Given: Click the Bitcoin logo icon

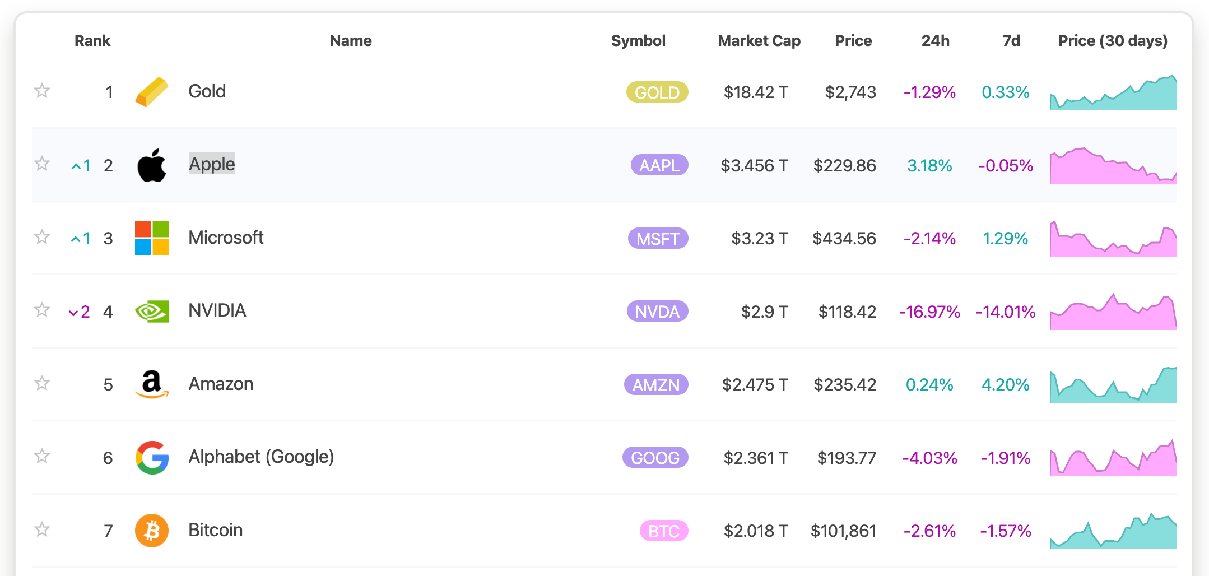Looking at the screenshot, I should click(x=152, y=531).
